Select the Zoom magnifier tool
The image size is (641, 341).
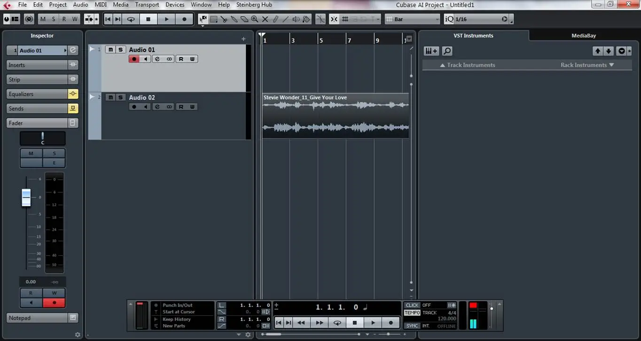tap(255, 19)
